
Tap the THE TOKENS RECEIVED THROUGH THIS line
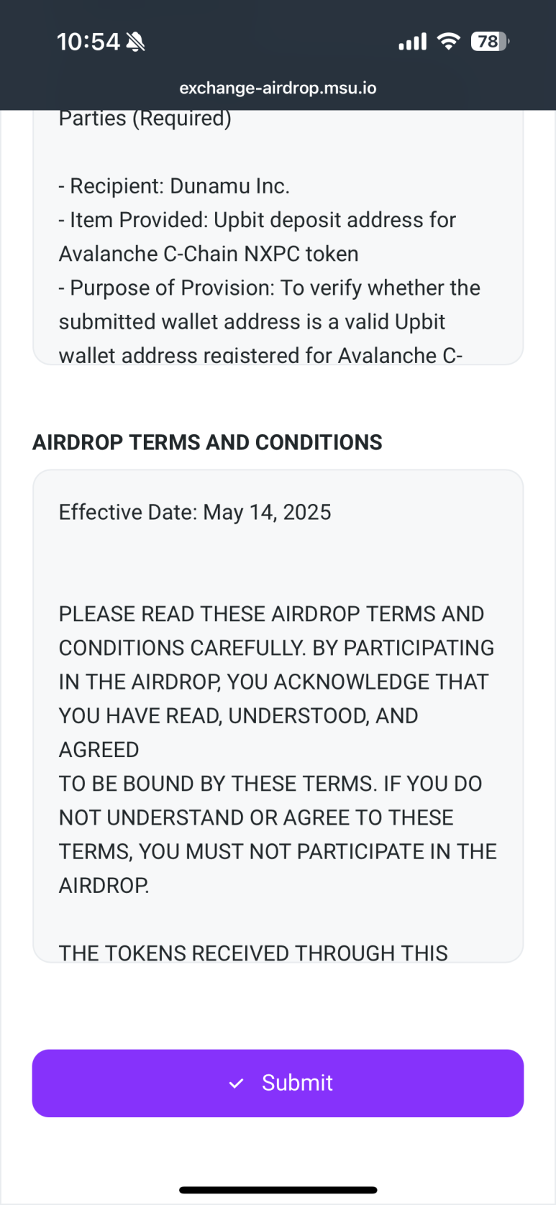[253, 953]
